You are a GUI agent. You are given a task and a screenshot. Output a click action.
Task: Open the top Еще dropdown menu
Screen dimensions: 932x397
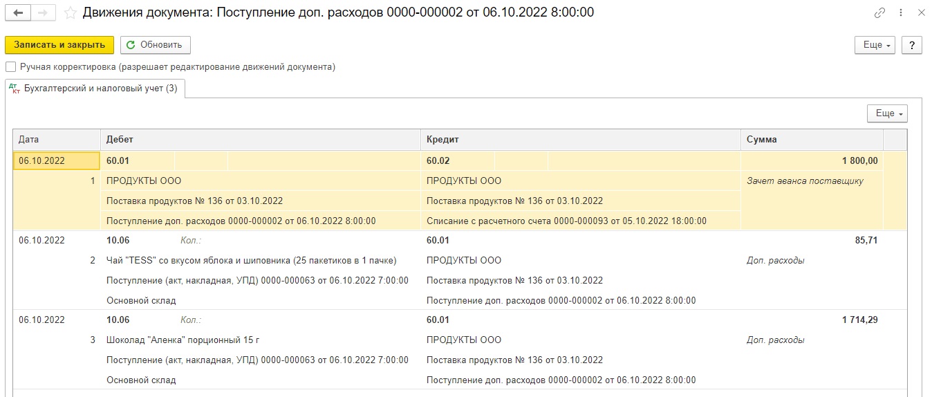875,45
